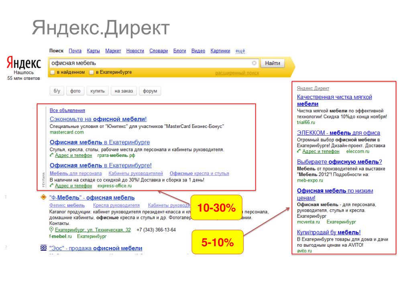Open the Видео service link
The width and height of the screenshot is (411, 308).
coord(198,51)
